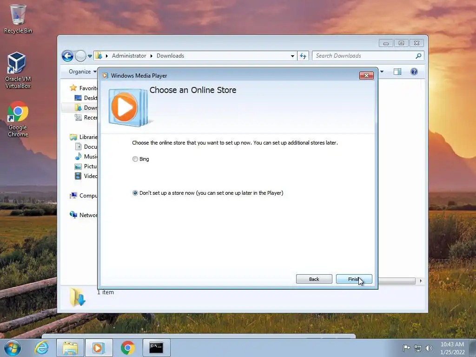Image resolution: width=476 pixels, height=357 pixels.
Task: Click the search magnifier icon in Explorer
Action: (418, 56)
